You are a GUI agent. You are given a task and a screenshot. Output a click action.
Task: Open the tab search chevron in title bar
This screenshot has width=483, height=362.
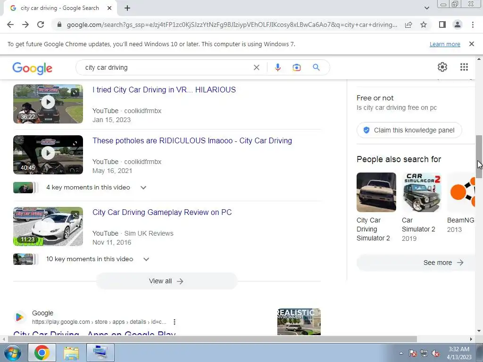pyautogui.click(x=426, y=8)
